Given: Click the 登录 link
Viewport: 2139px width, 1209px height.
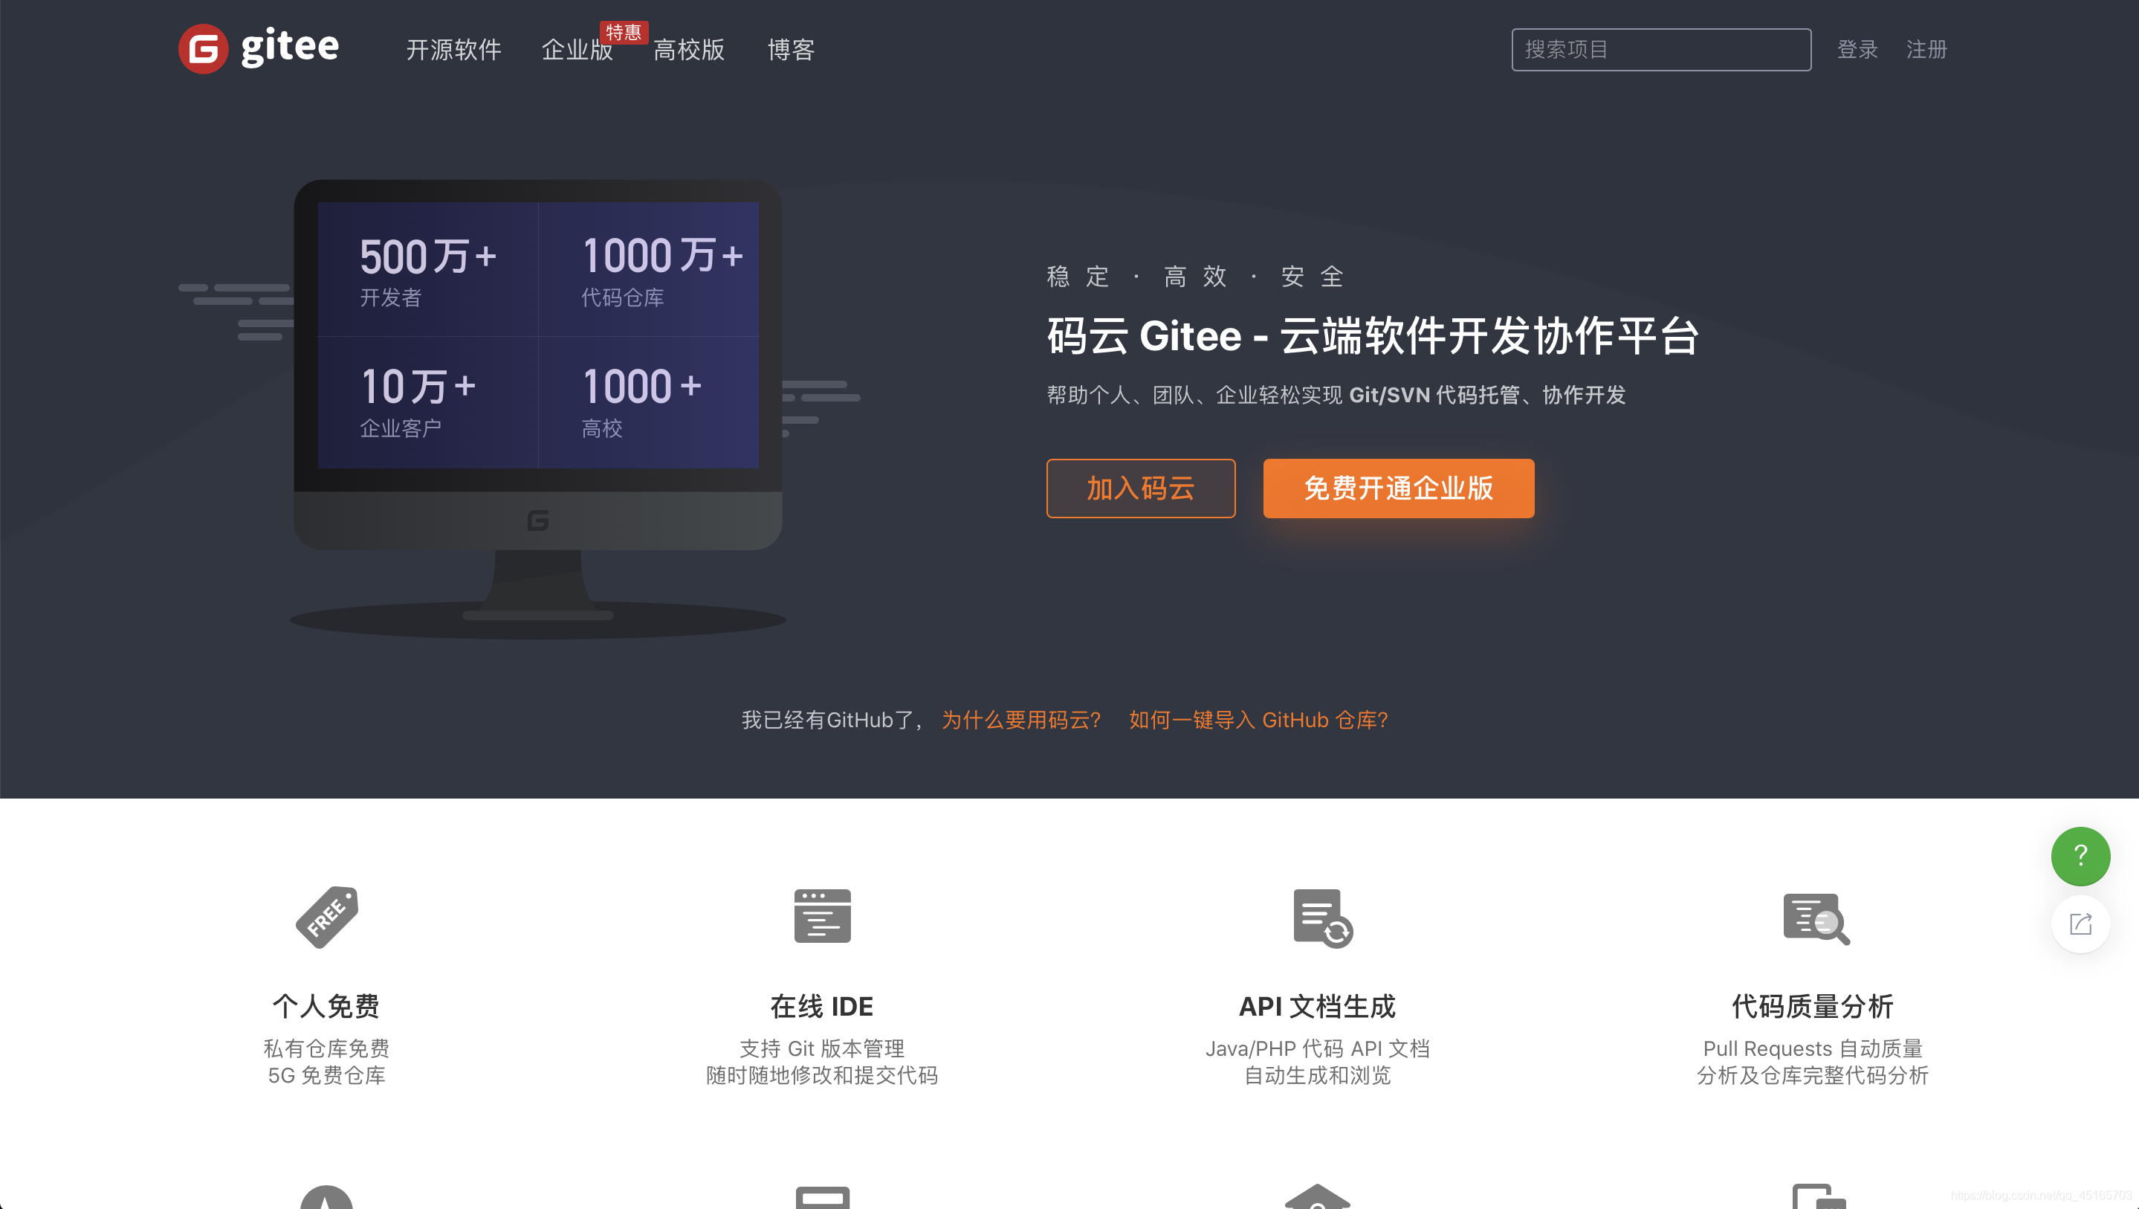Looking at the screenshot, I should pyautogui.click(x=1857, y=50).
